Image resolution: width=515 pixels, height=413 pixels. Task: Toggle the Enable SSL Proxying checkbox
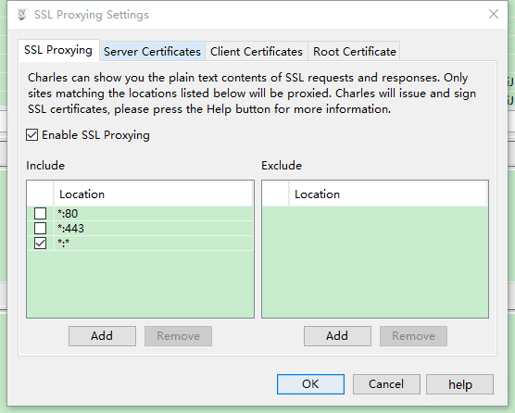click(31, 135)
